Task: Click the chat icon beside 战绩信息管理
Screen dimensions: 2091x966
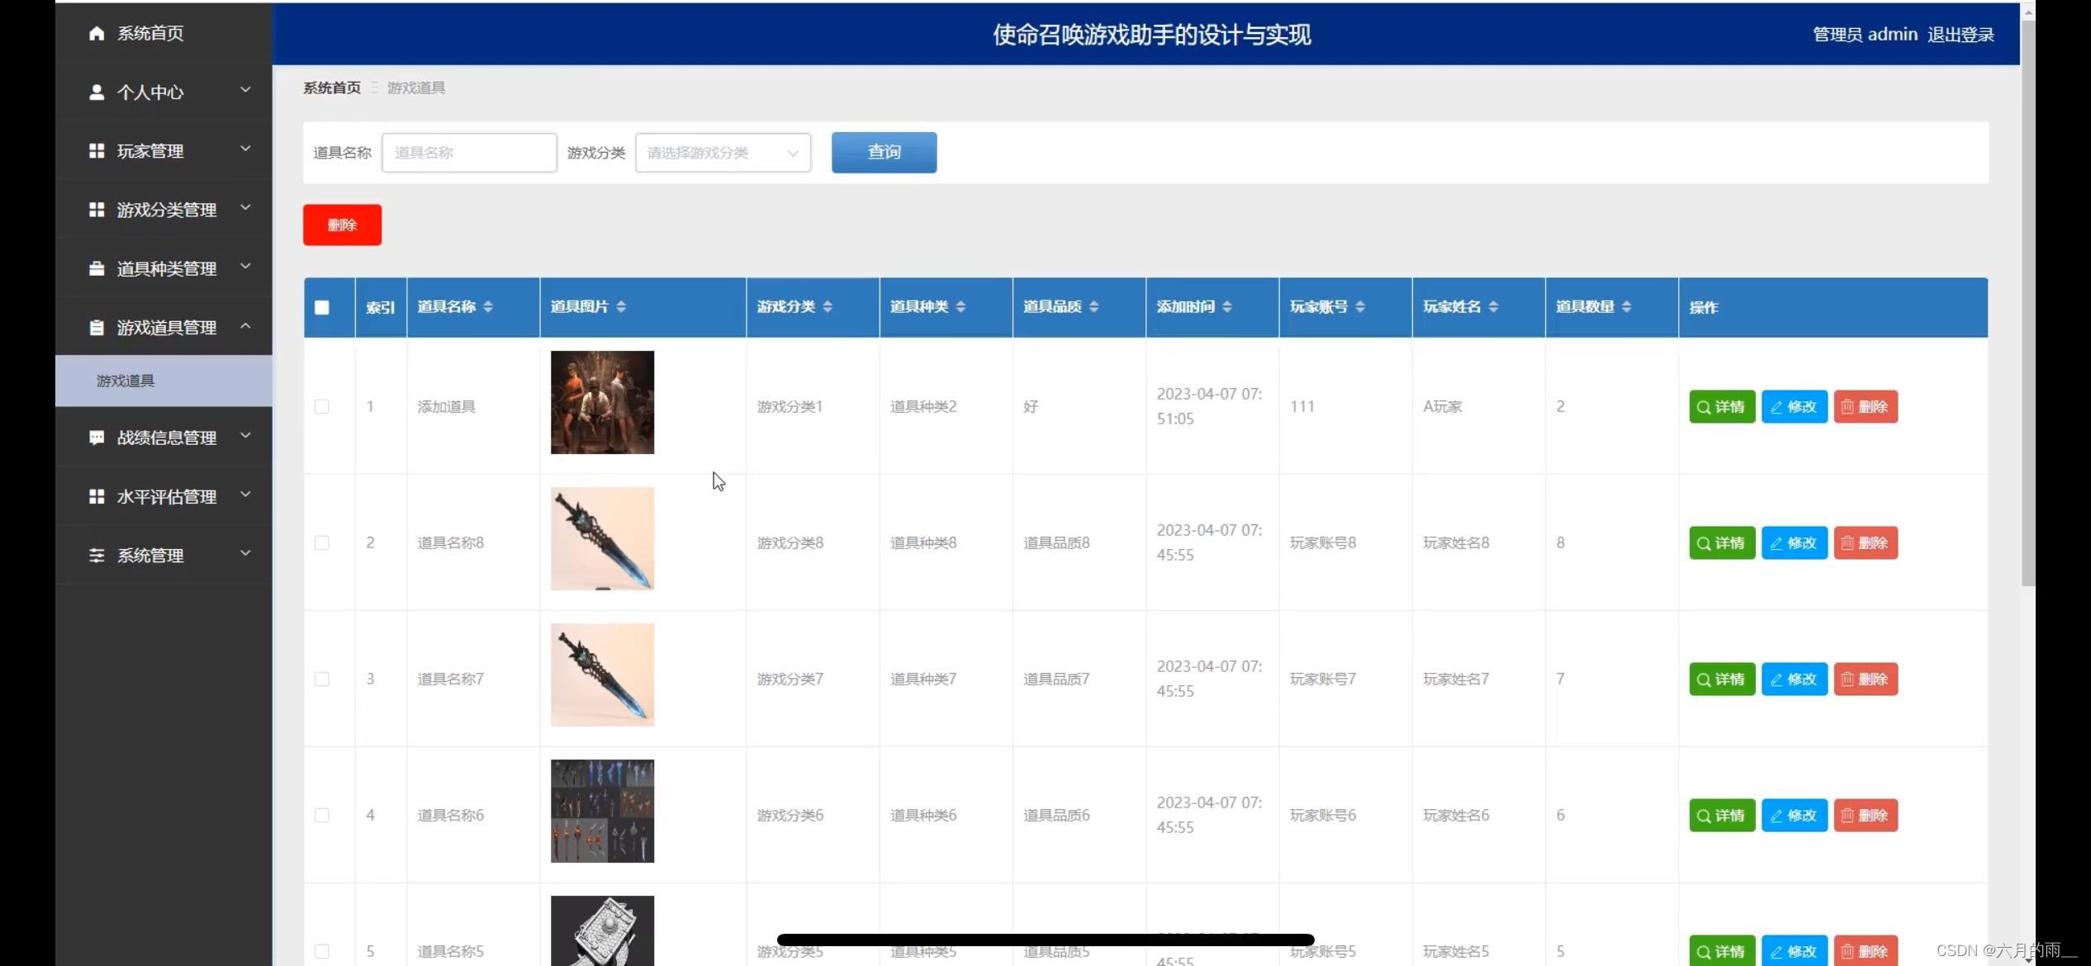Action: tap(97, 438)
